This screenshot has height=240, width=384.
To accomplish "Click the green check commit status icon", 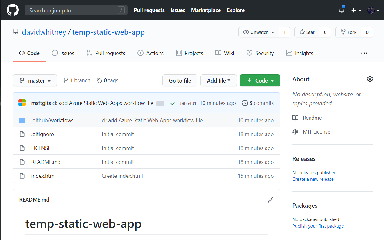I will 173,103.
